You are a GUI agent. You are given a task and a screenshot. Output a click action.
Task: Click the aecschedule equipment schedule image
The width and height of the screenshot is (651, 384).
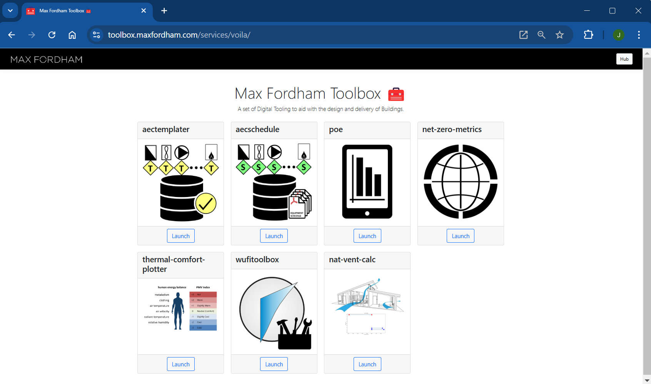pyautogui.click(x=274, y=183)
